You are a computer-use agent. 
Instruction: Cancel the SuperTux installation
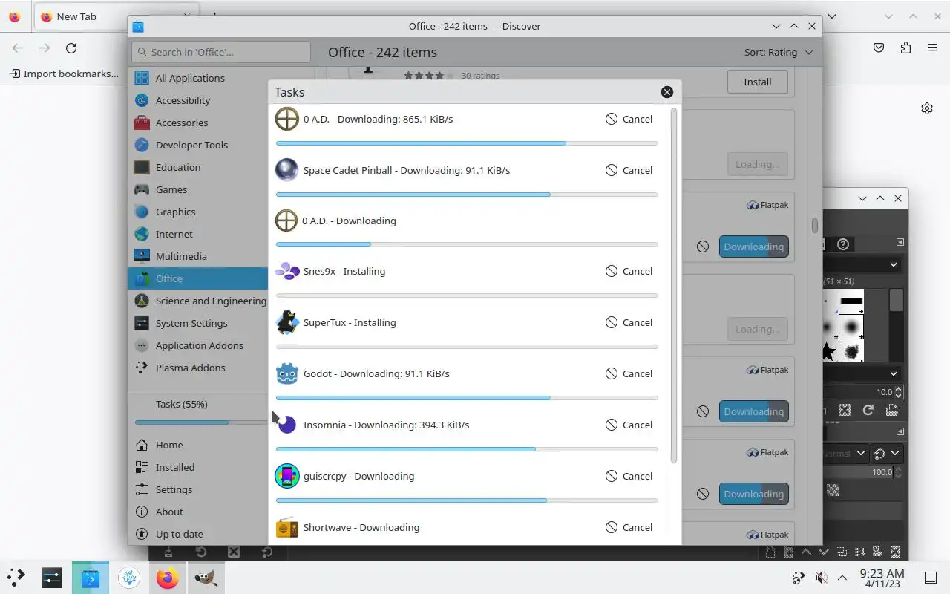pos(629,322)
